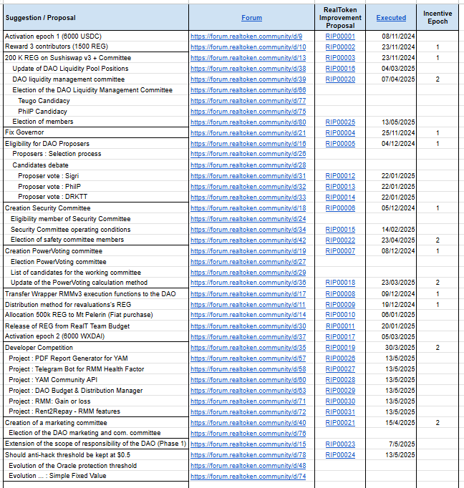Open the Executed header link
This screenshot has width=464, height=488.
click(x=391, y=18)
